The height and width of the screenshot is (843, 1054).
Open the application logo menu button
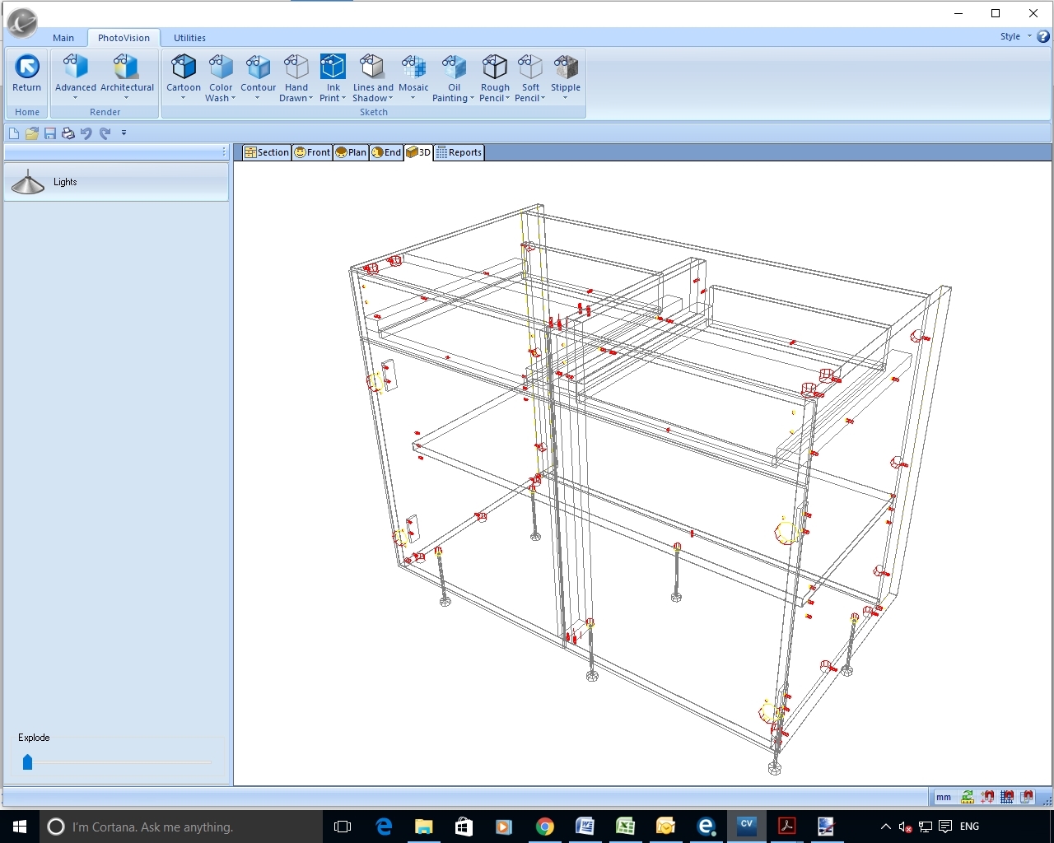(22, 22)
